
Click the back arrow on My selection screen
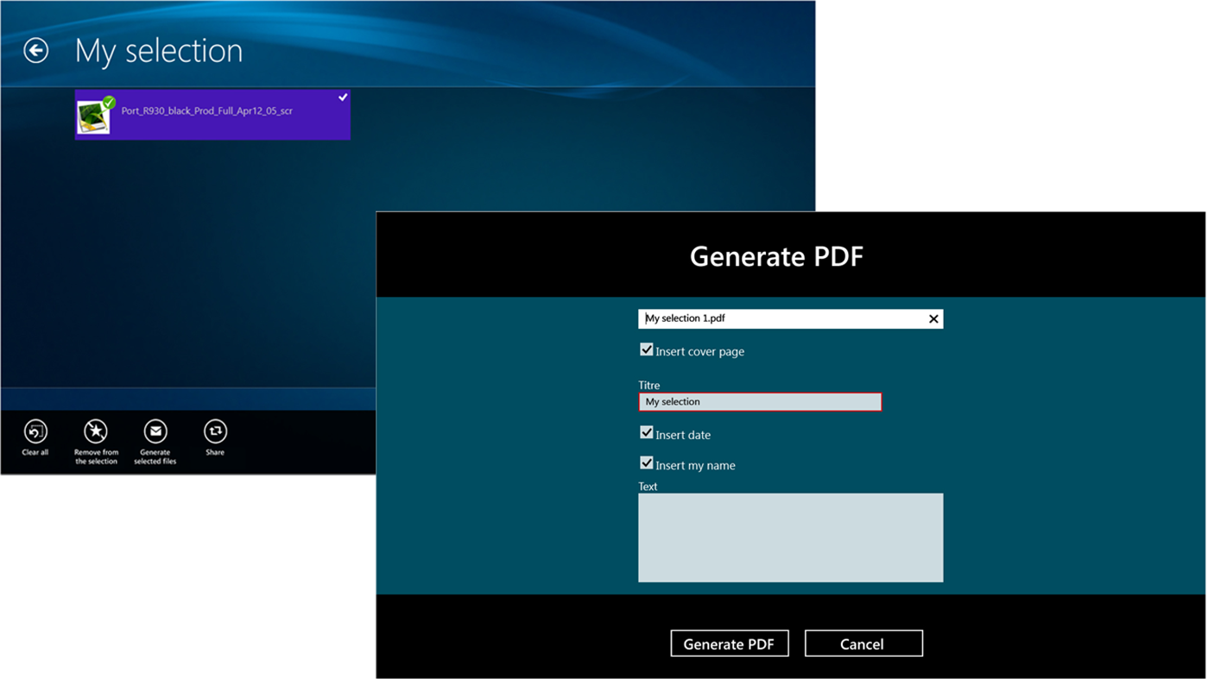pos(35,50)
